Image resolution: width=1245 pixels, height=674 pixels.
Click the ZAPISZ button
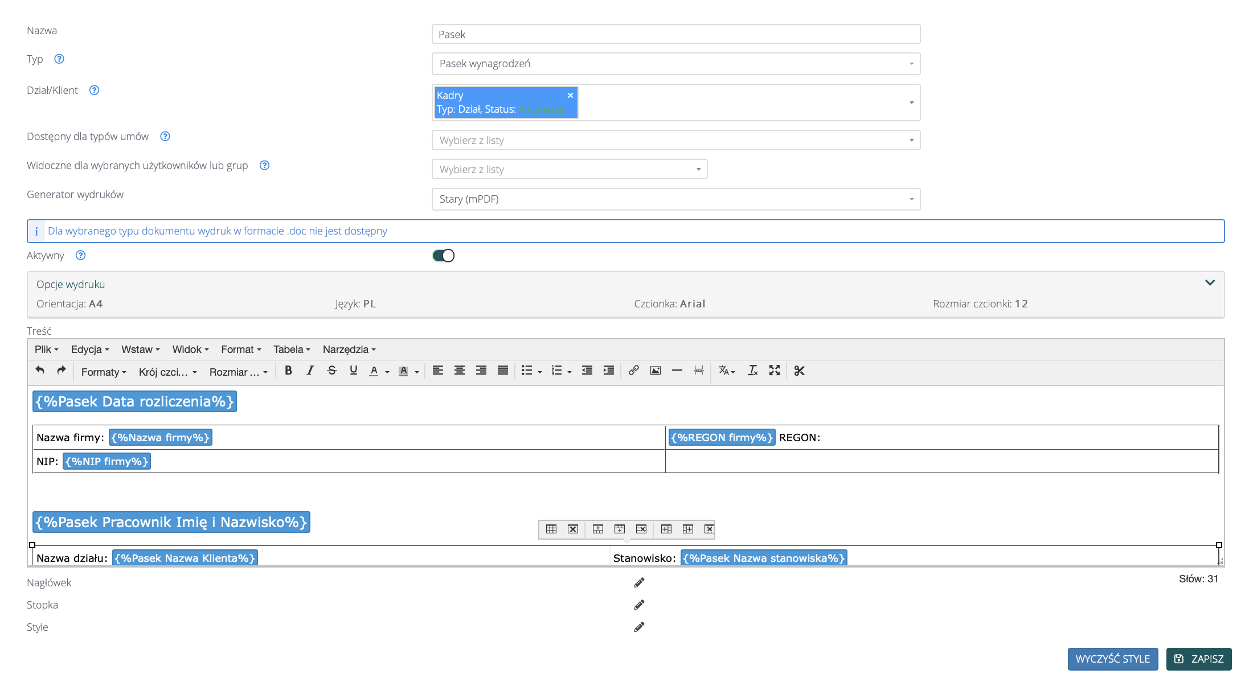pyautogui.click(x=1198, y=659)
